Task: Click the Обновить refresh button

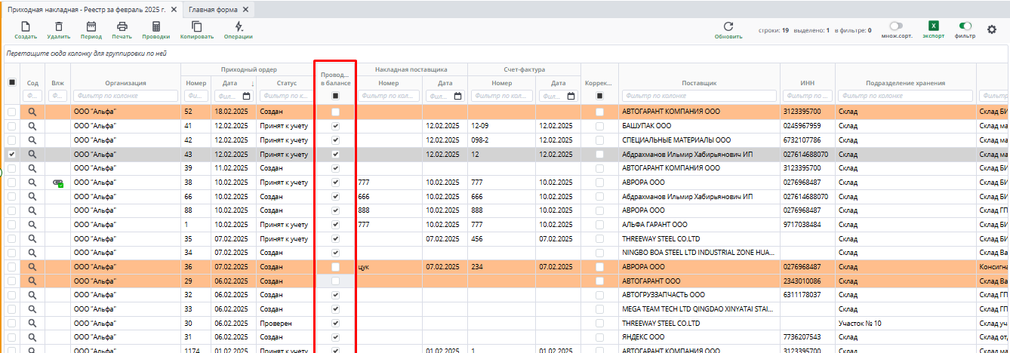Action: point(728,29)
